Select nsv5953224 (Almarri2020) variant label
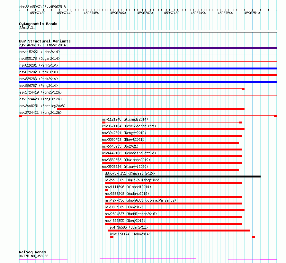This screenshot has width=286, height=263. click(125, 167)
